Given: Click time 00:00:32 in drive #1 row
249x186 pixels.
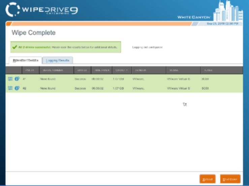Looking at the screenshot, I should click(x=97, y=79).
